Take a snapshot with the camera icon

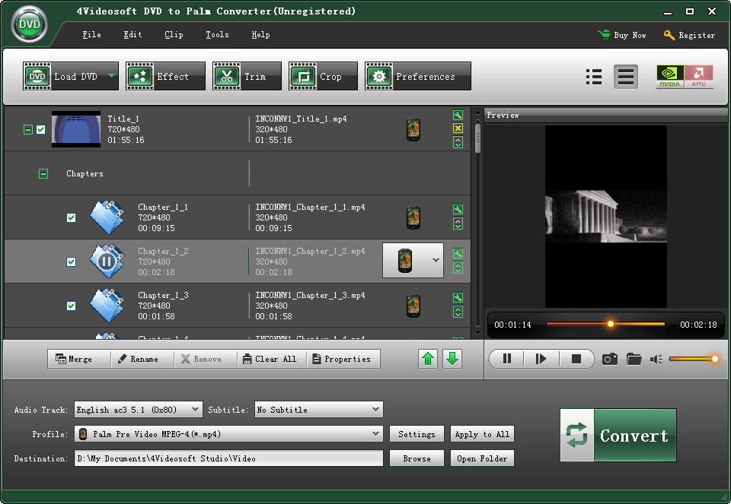pyautogui.click(x=610, y=359)
